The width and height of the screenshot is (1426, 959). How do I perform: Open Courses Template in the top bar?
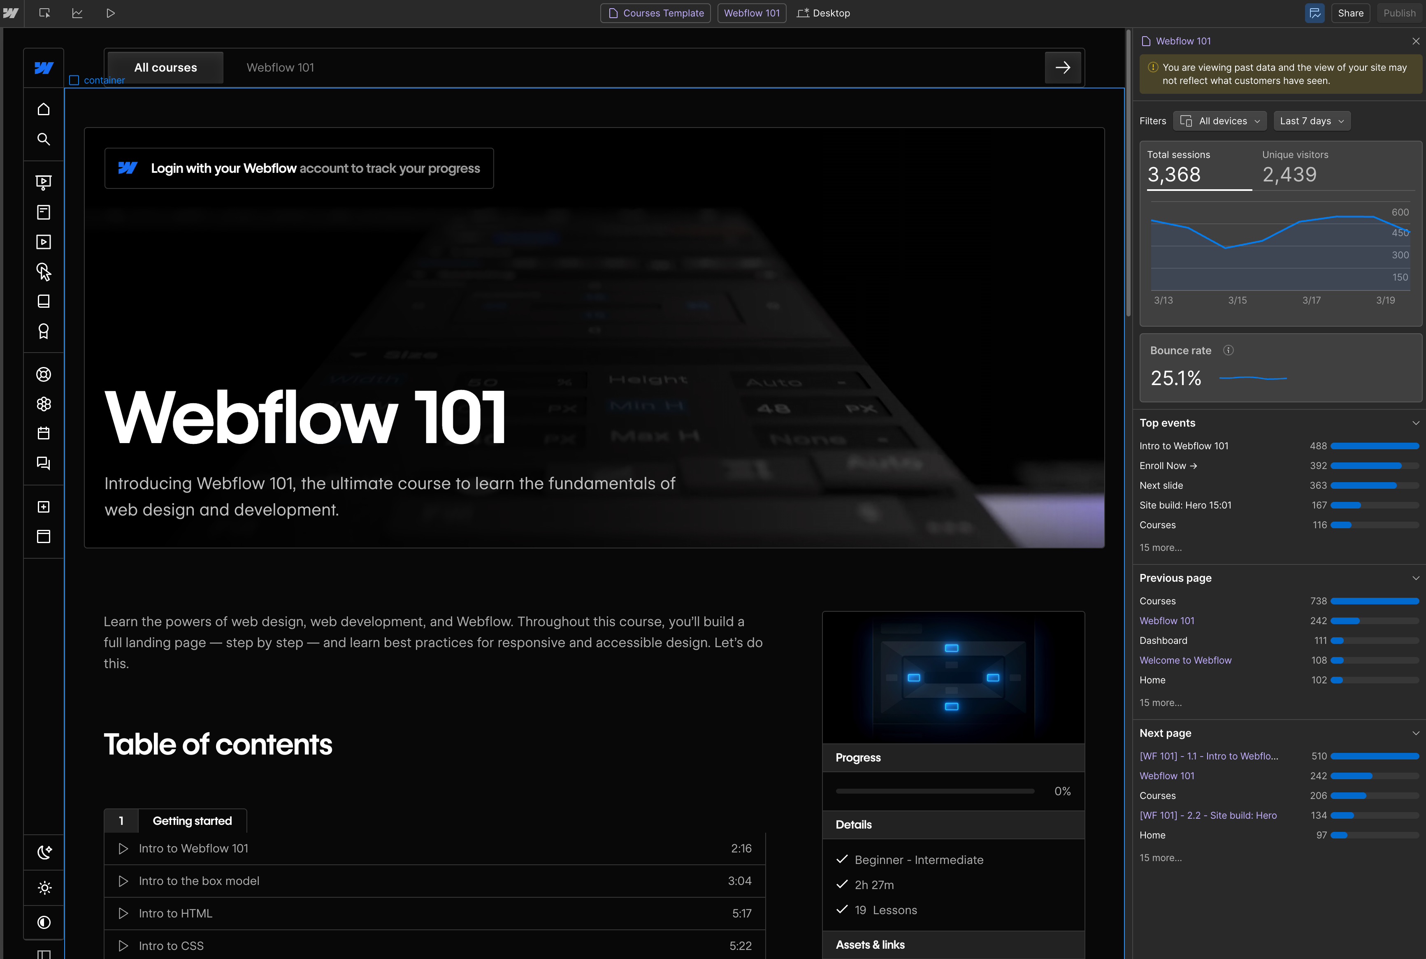(x=655, y=13)
